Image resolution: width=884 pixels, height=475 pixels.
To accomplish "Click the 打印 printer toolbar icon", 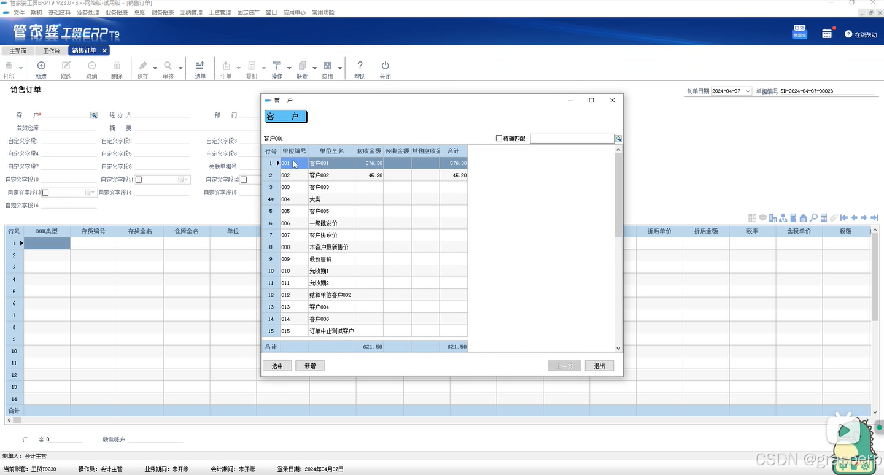I will coord(9,66).
